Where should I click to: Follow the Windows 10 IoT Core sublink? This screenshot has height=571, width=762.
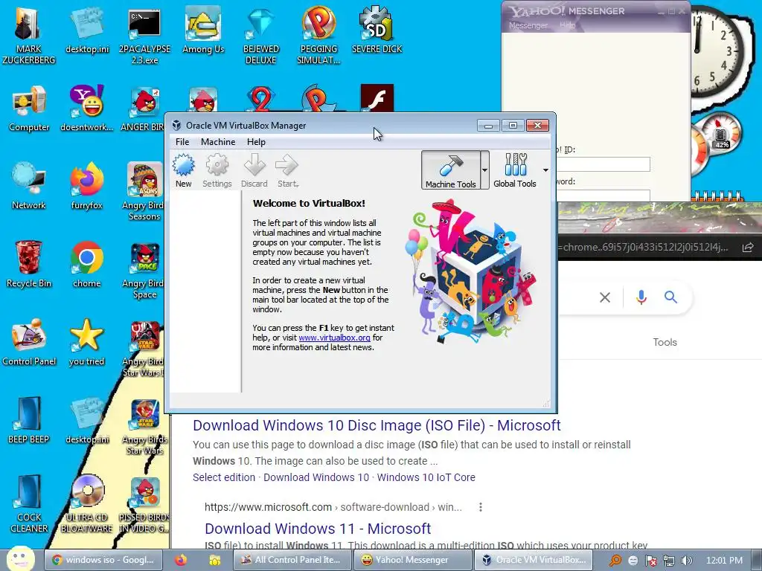tap(426, 477)
